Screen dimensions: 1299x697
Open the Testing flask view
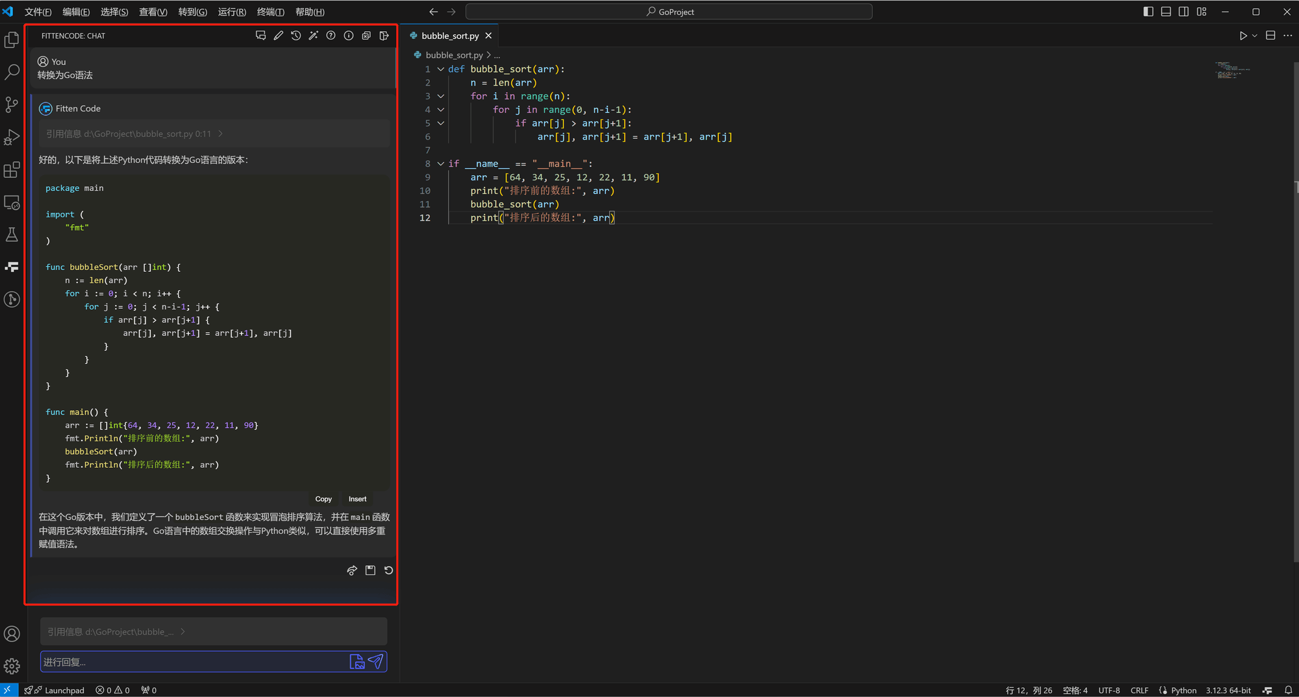click(12, 234)
